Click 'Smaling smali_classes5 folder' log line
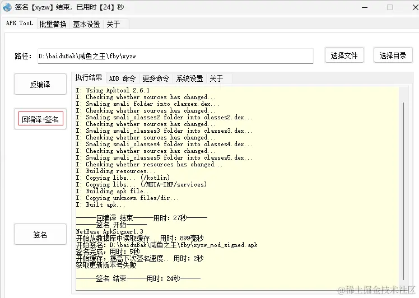Screen dimensions: 419x298 click(x=164, y=157)
